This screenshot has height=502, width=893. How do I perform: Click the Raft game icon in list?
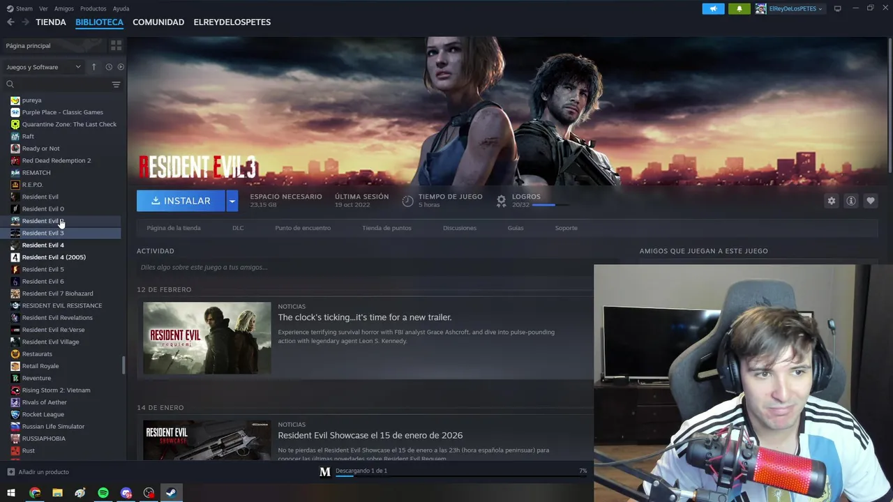(15, 136)
